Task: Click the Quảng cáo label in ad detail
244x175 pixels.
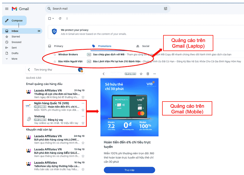Action: point(130,74)
